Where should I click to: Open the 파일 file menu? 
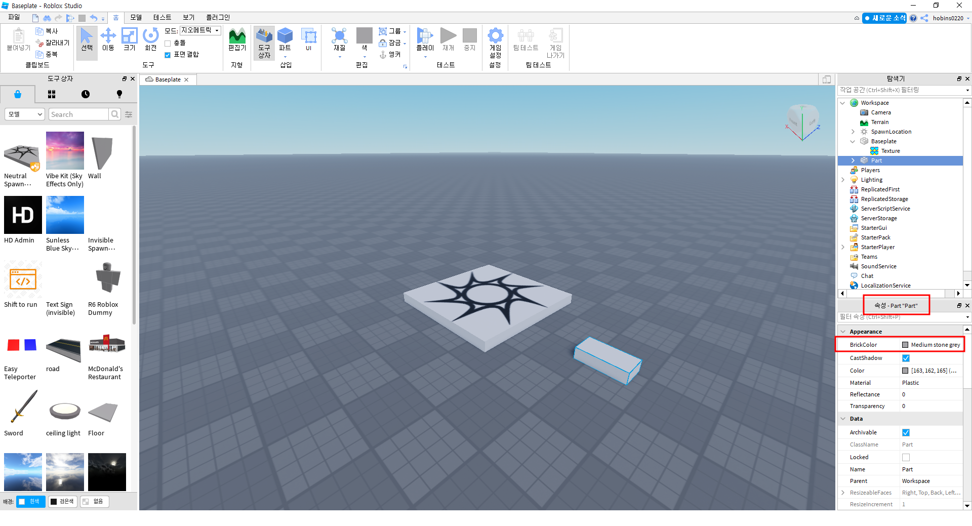pos(14,18)
